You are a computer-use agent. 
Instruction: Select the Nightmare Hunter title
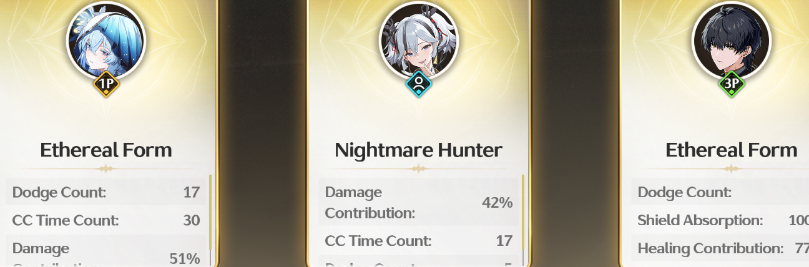(418, 150)
